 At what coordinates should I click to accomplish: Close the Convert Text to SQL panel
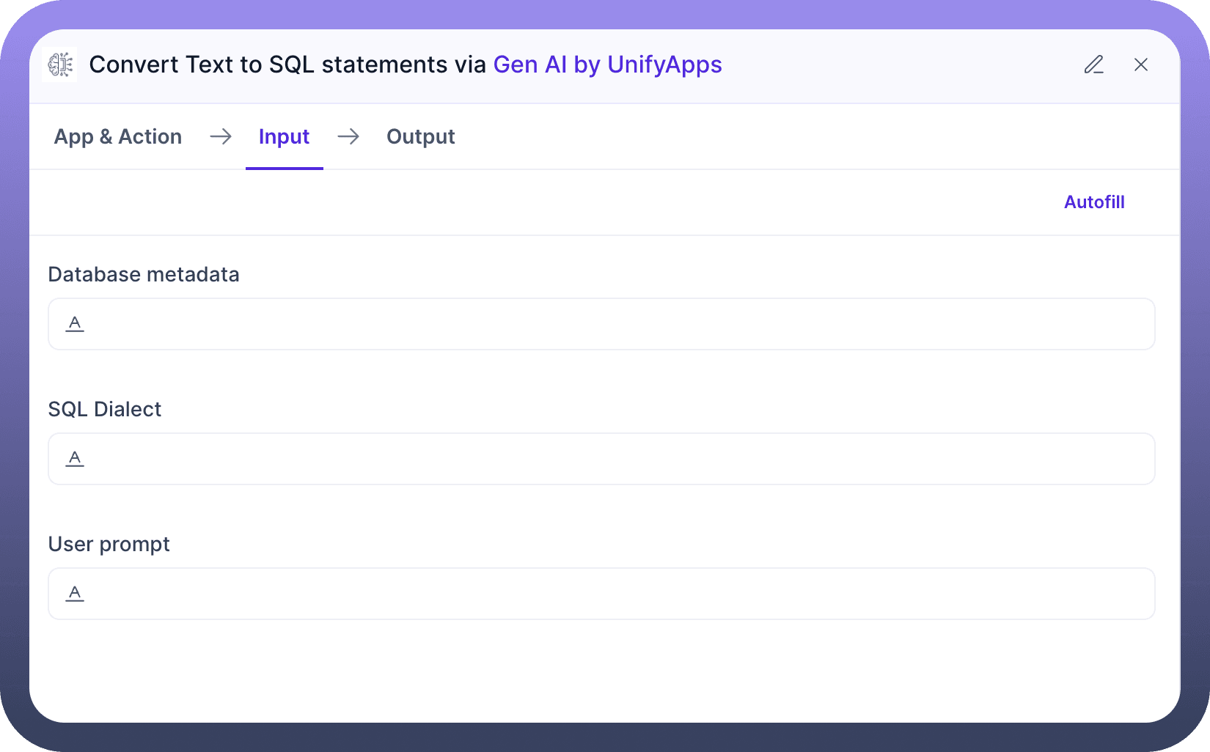click(x=1140, y=64)
